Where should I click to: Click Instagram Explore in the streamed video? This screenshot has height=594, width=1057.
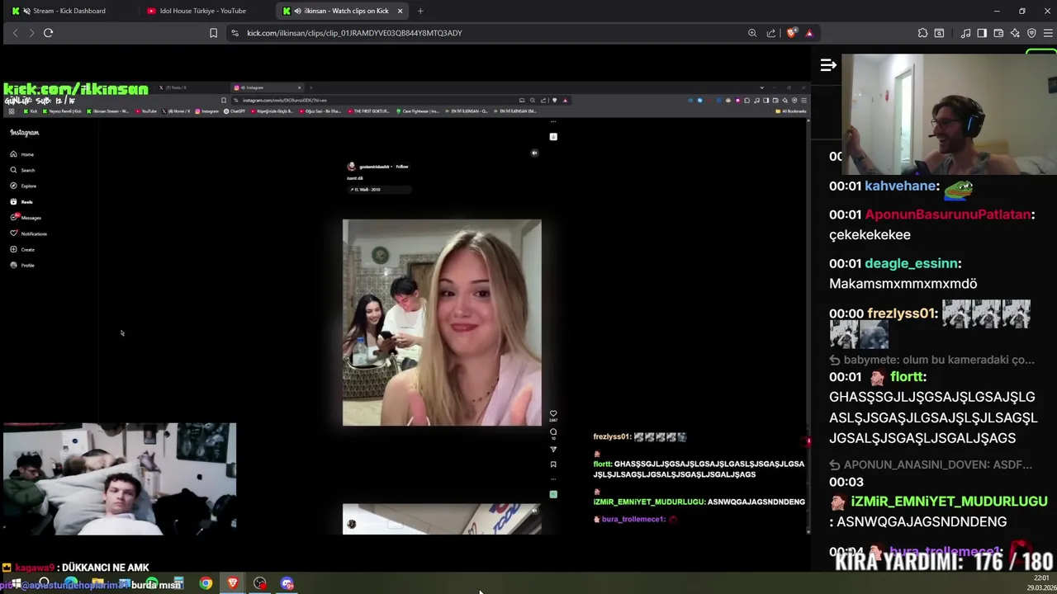pyautogui.click(x=23, y=186)
